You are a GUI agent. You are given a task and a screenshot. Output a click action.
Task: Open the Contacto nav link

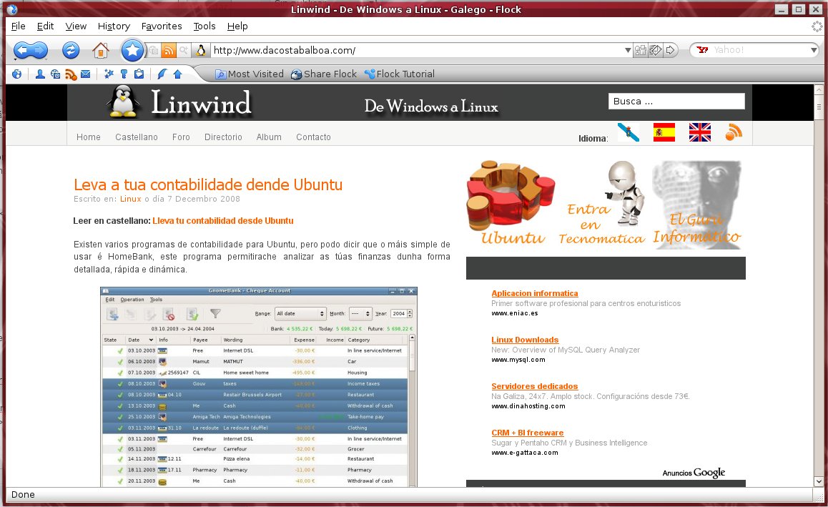[313, 137]
